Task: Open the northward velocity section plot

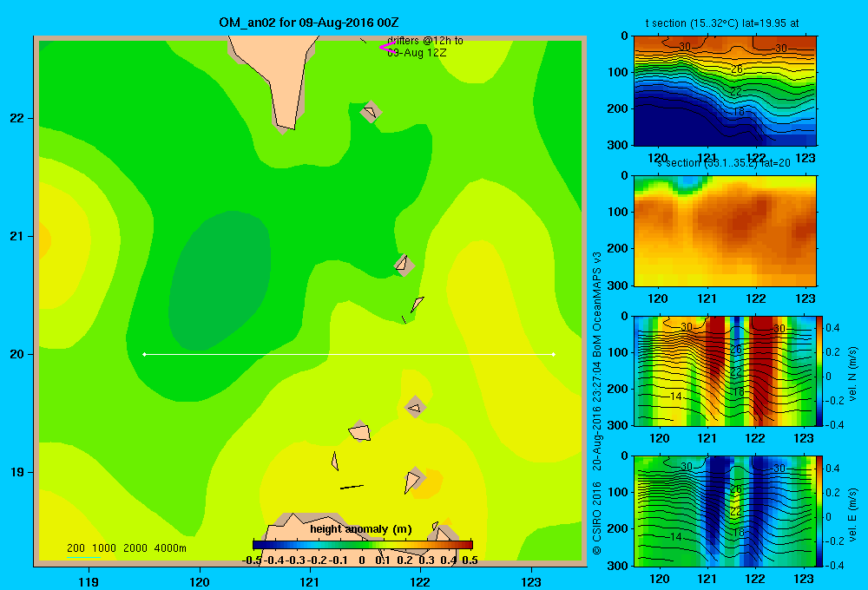Action: click(x=725, y=370)
